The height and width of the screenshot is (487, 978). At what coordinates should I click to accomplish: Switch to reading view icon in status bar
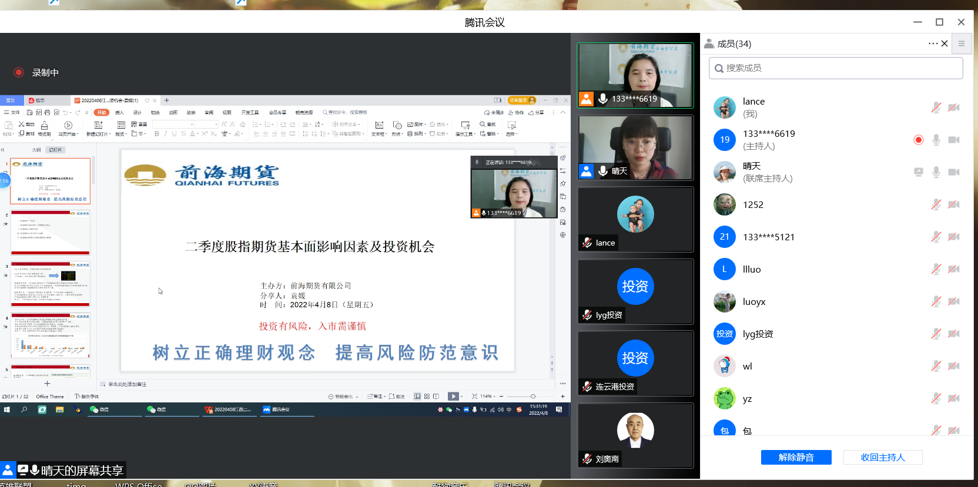[436, 397]
